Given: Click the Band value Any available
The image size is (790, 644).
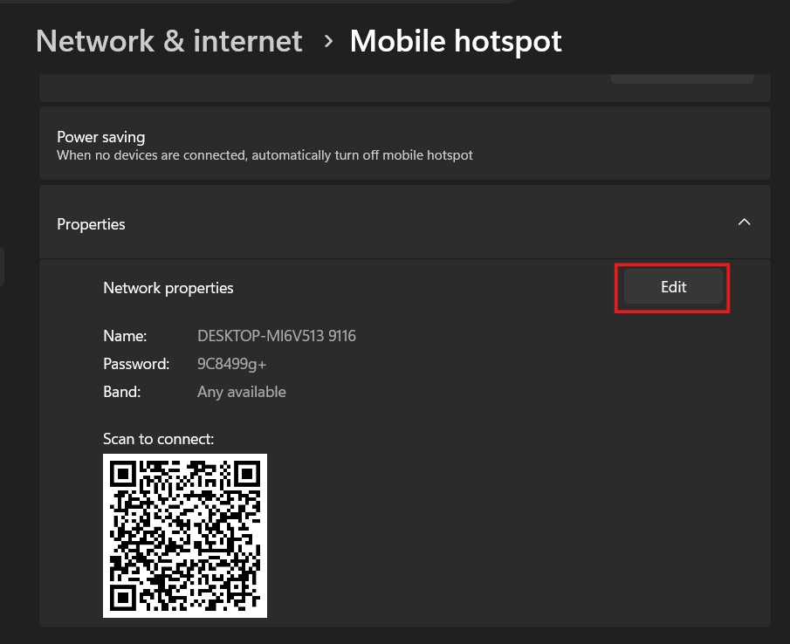Looking at the screenshot, I should point(241,392).
